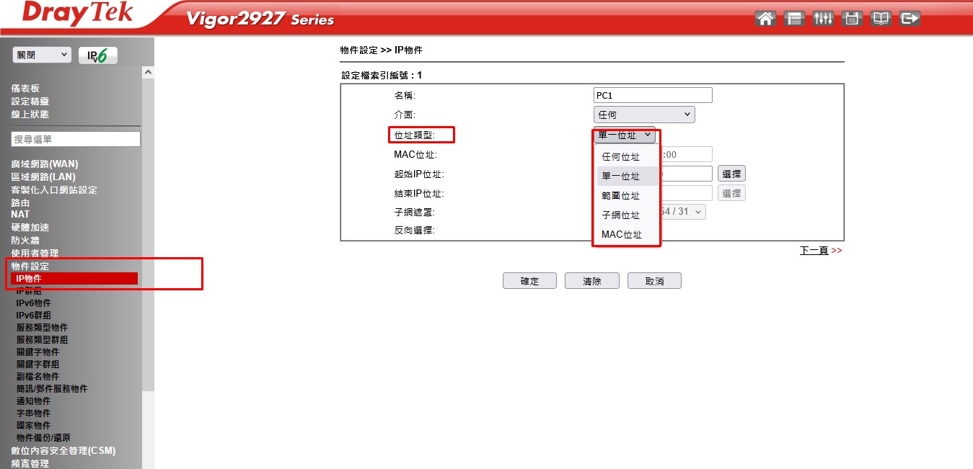Screen dimensions: 973x469
Task: Select MAC位址 option in dropdown
Action: coord(620,234)
